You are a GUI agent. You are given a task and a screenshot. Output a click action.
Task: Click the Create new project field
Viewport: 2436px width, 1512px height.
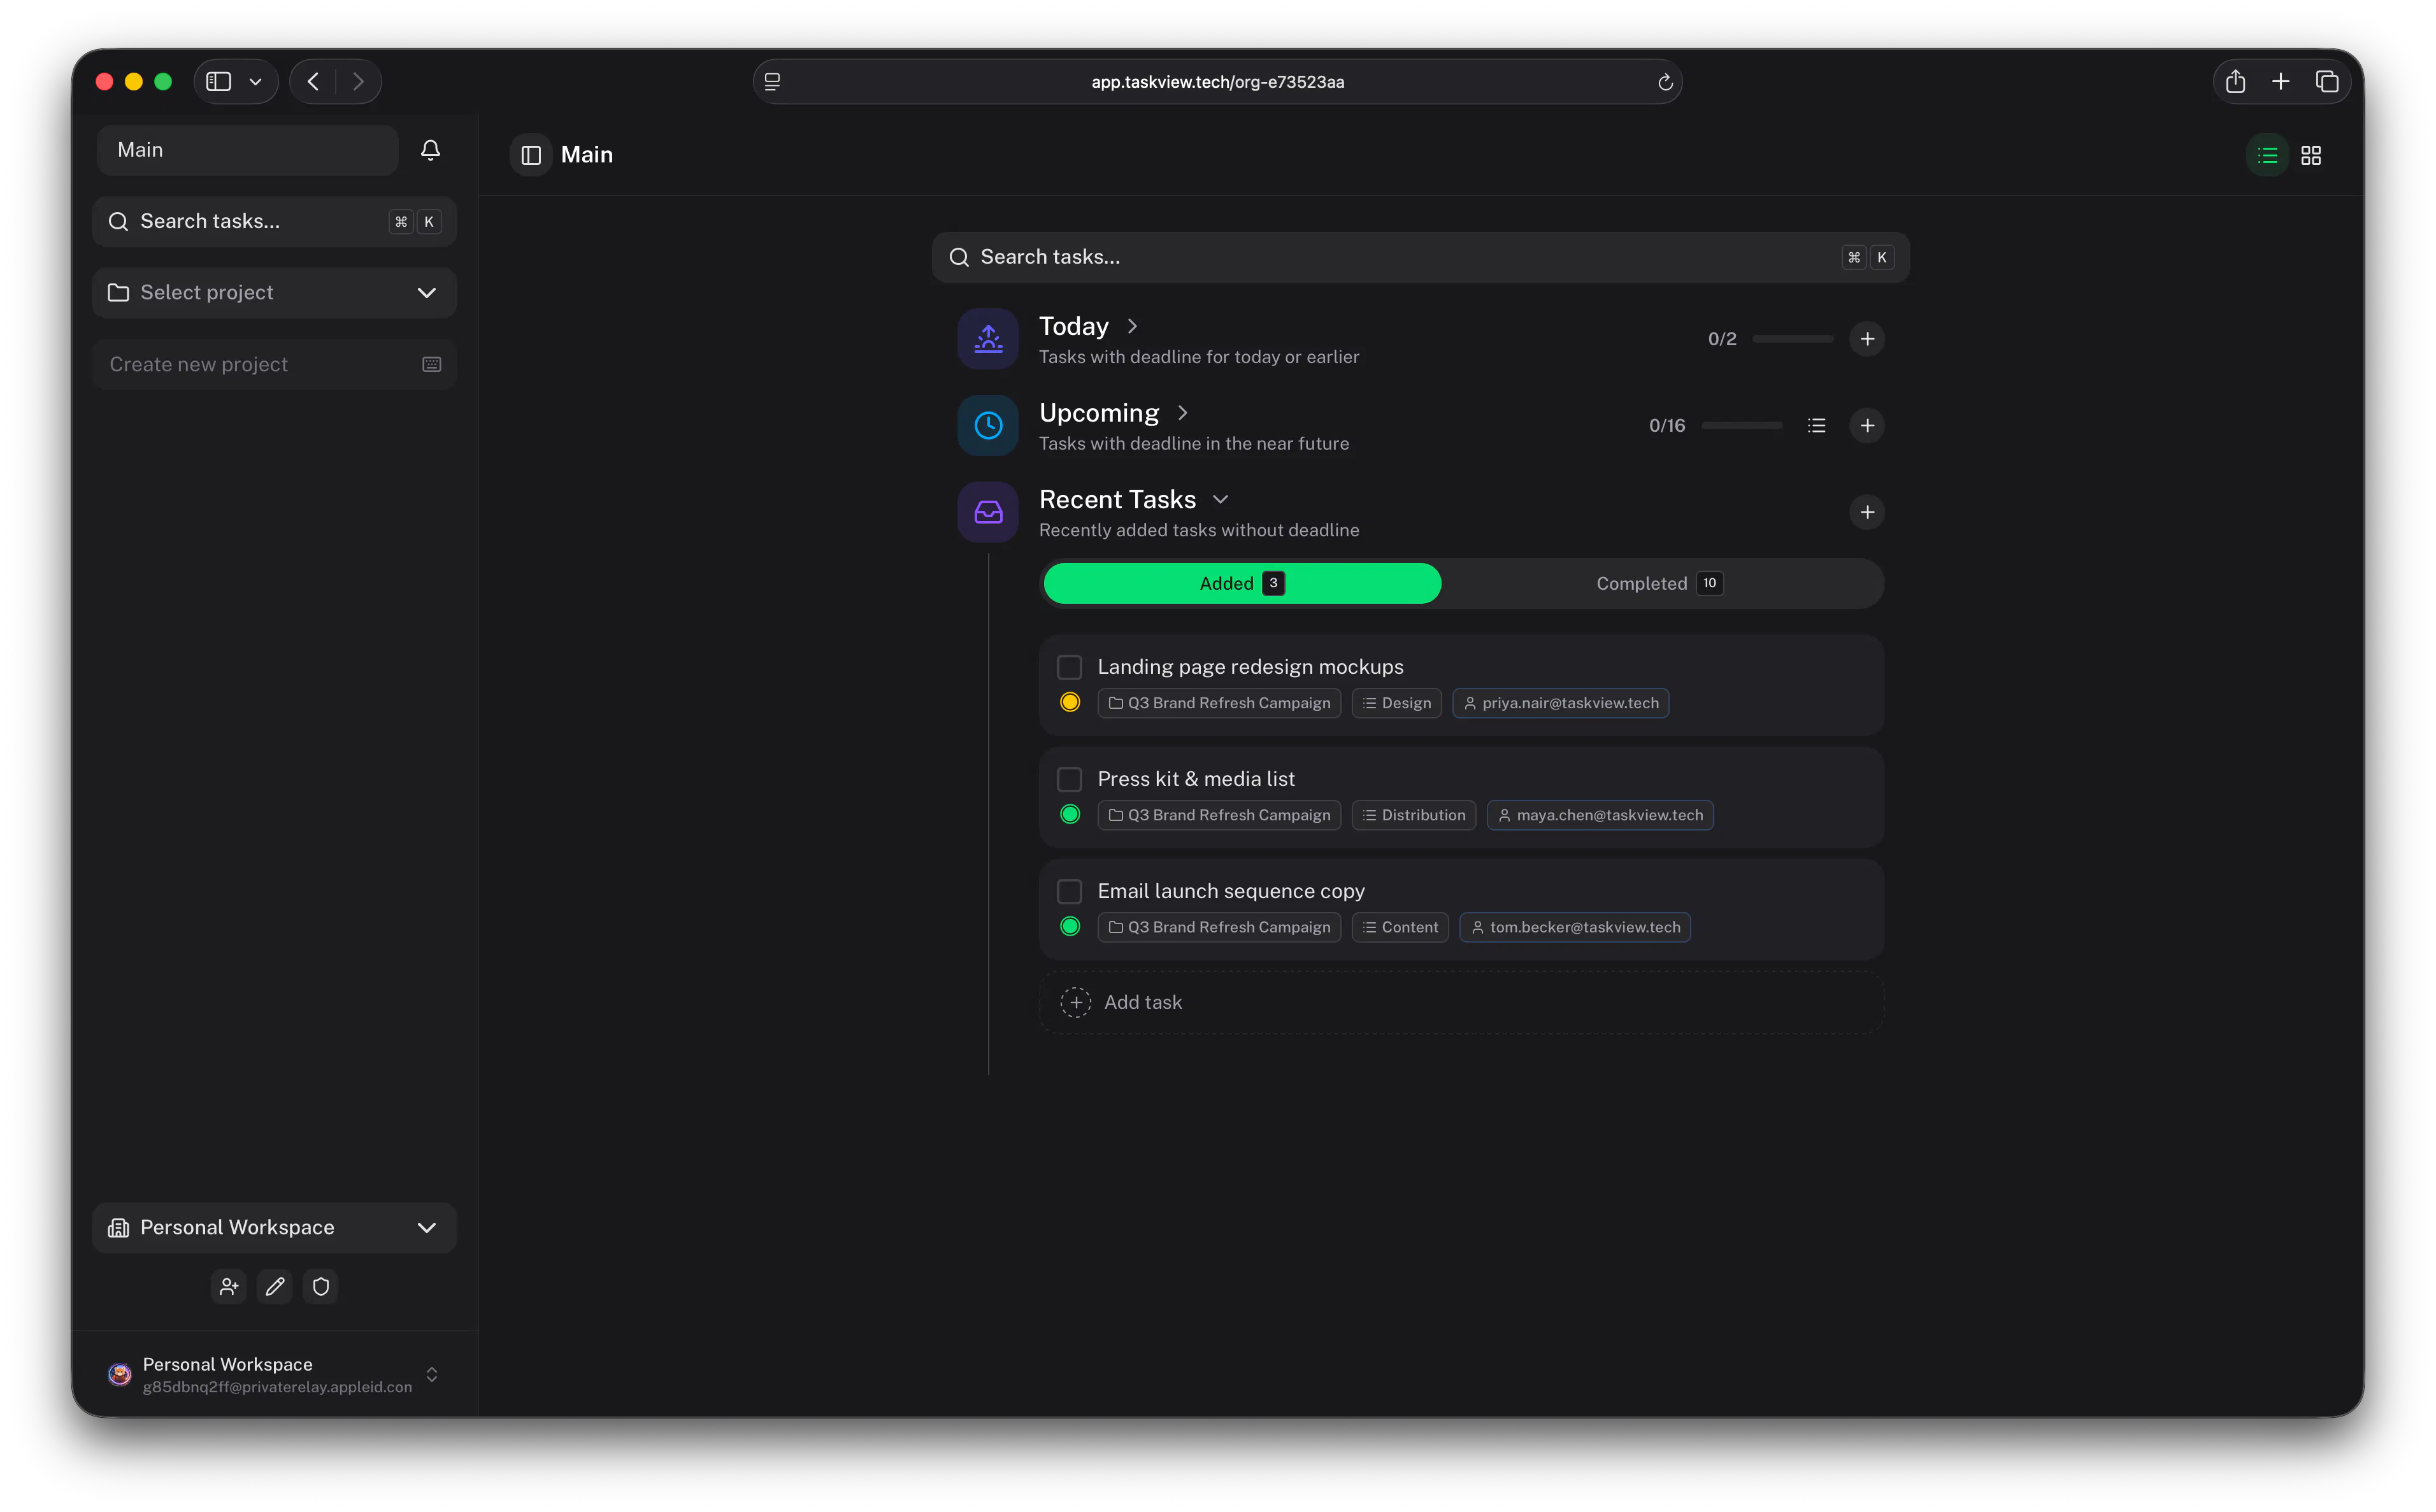point(274,364)
